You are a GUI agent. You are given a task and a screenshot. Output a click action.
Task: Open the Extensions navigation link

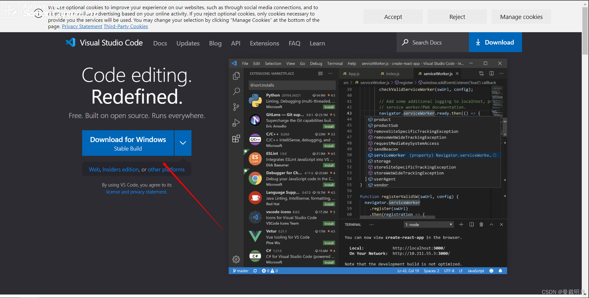(x=264, y=43)
